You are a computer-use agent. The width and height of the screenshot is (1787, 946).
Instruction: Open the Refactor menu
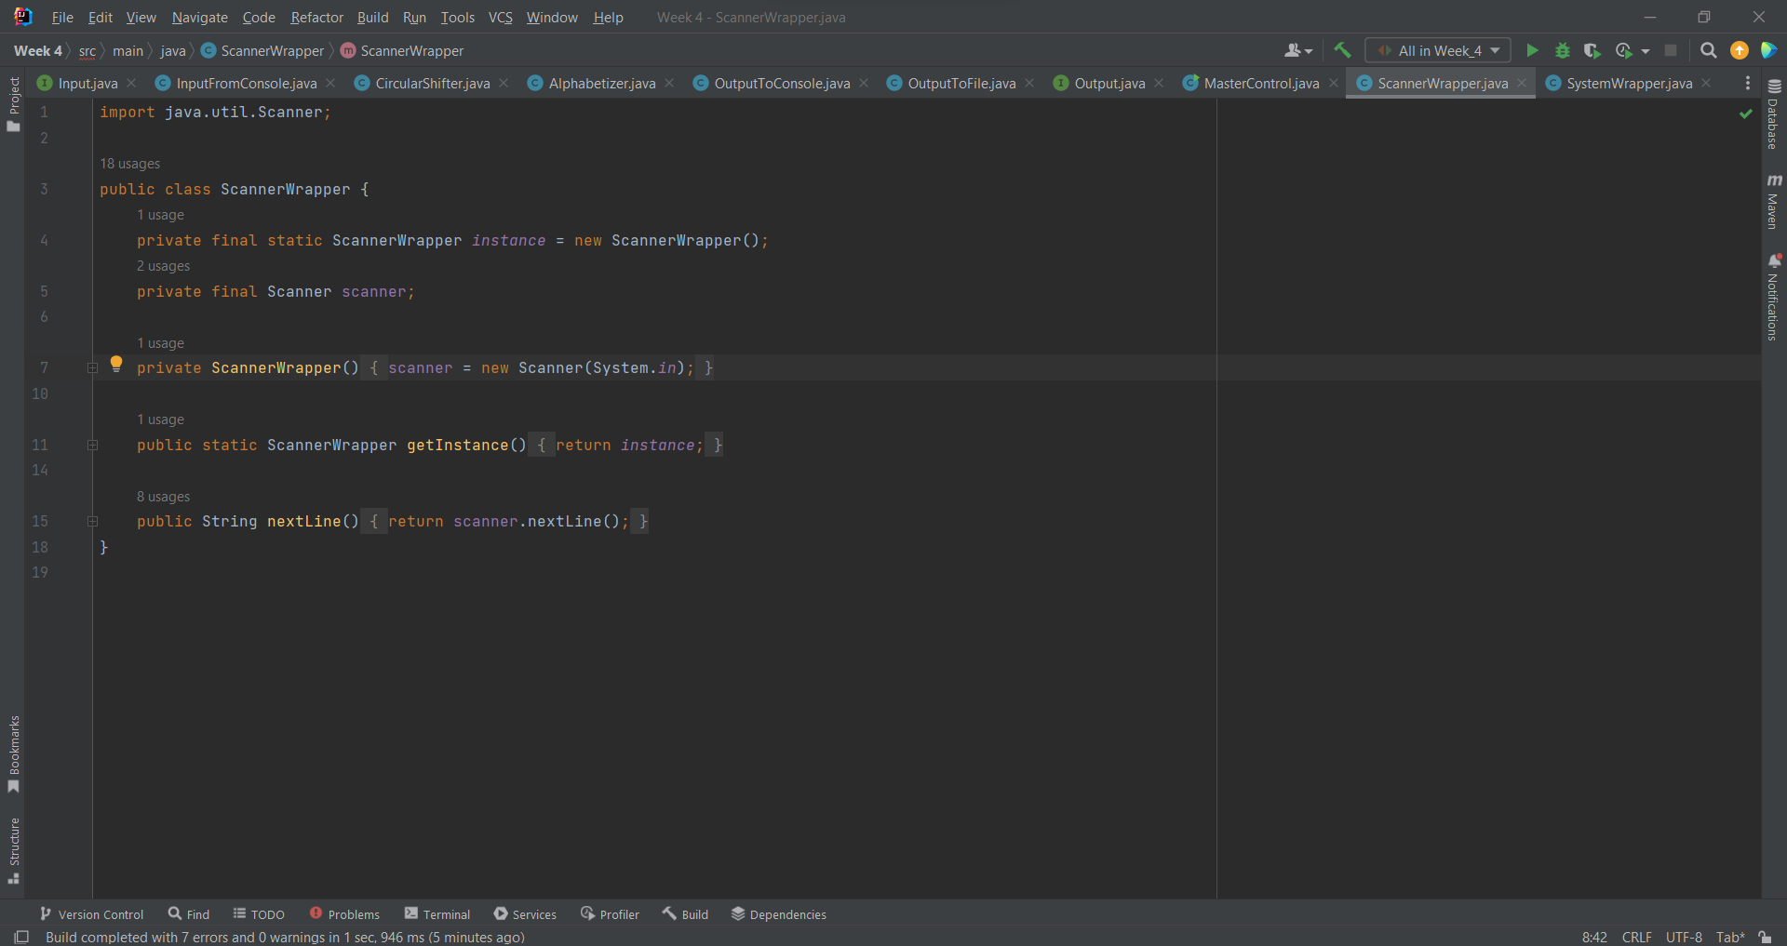point(316,18)
